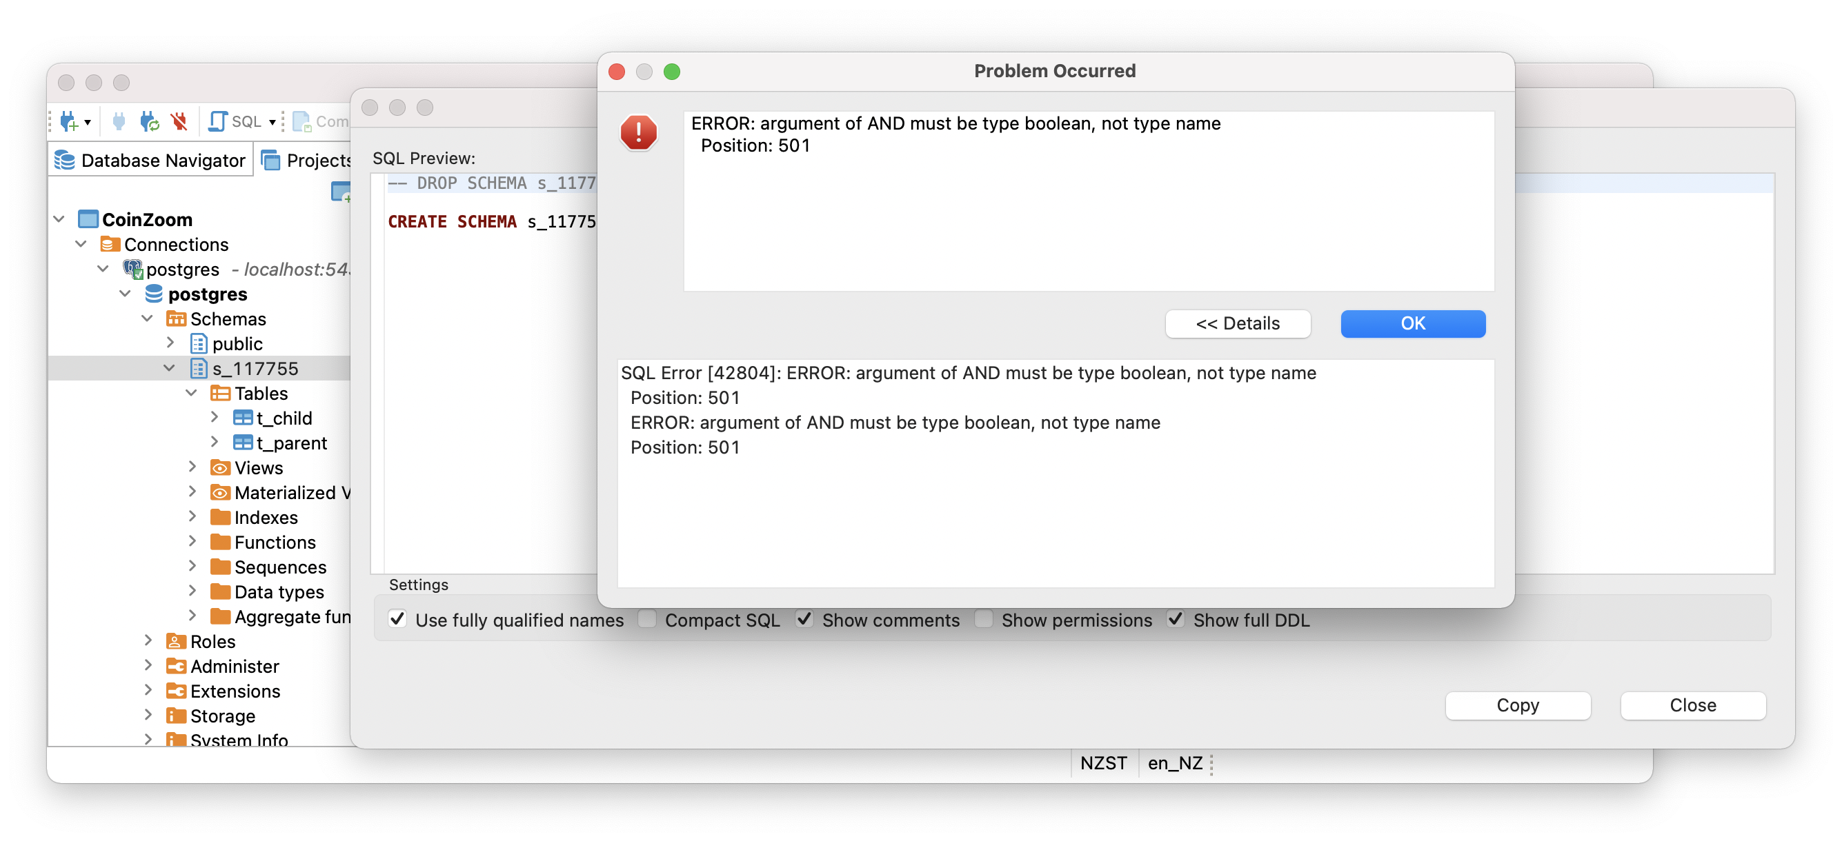Collapse the CoinZoom project node
The width and height of the screenshot is (1842, 841).
[x=59, y=219]
